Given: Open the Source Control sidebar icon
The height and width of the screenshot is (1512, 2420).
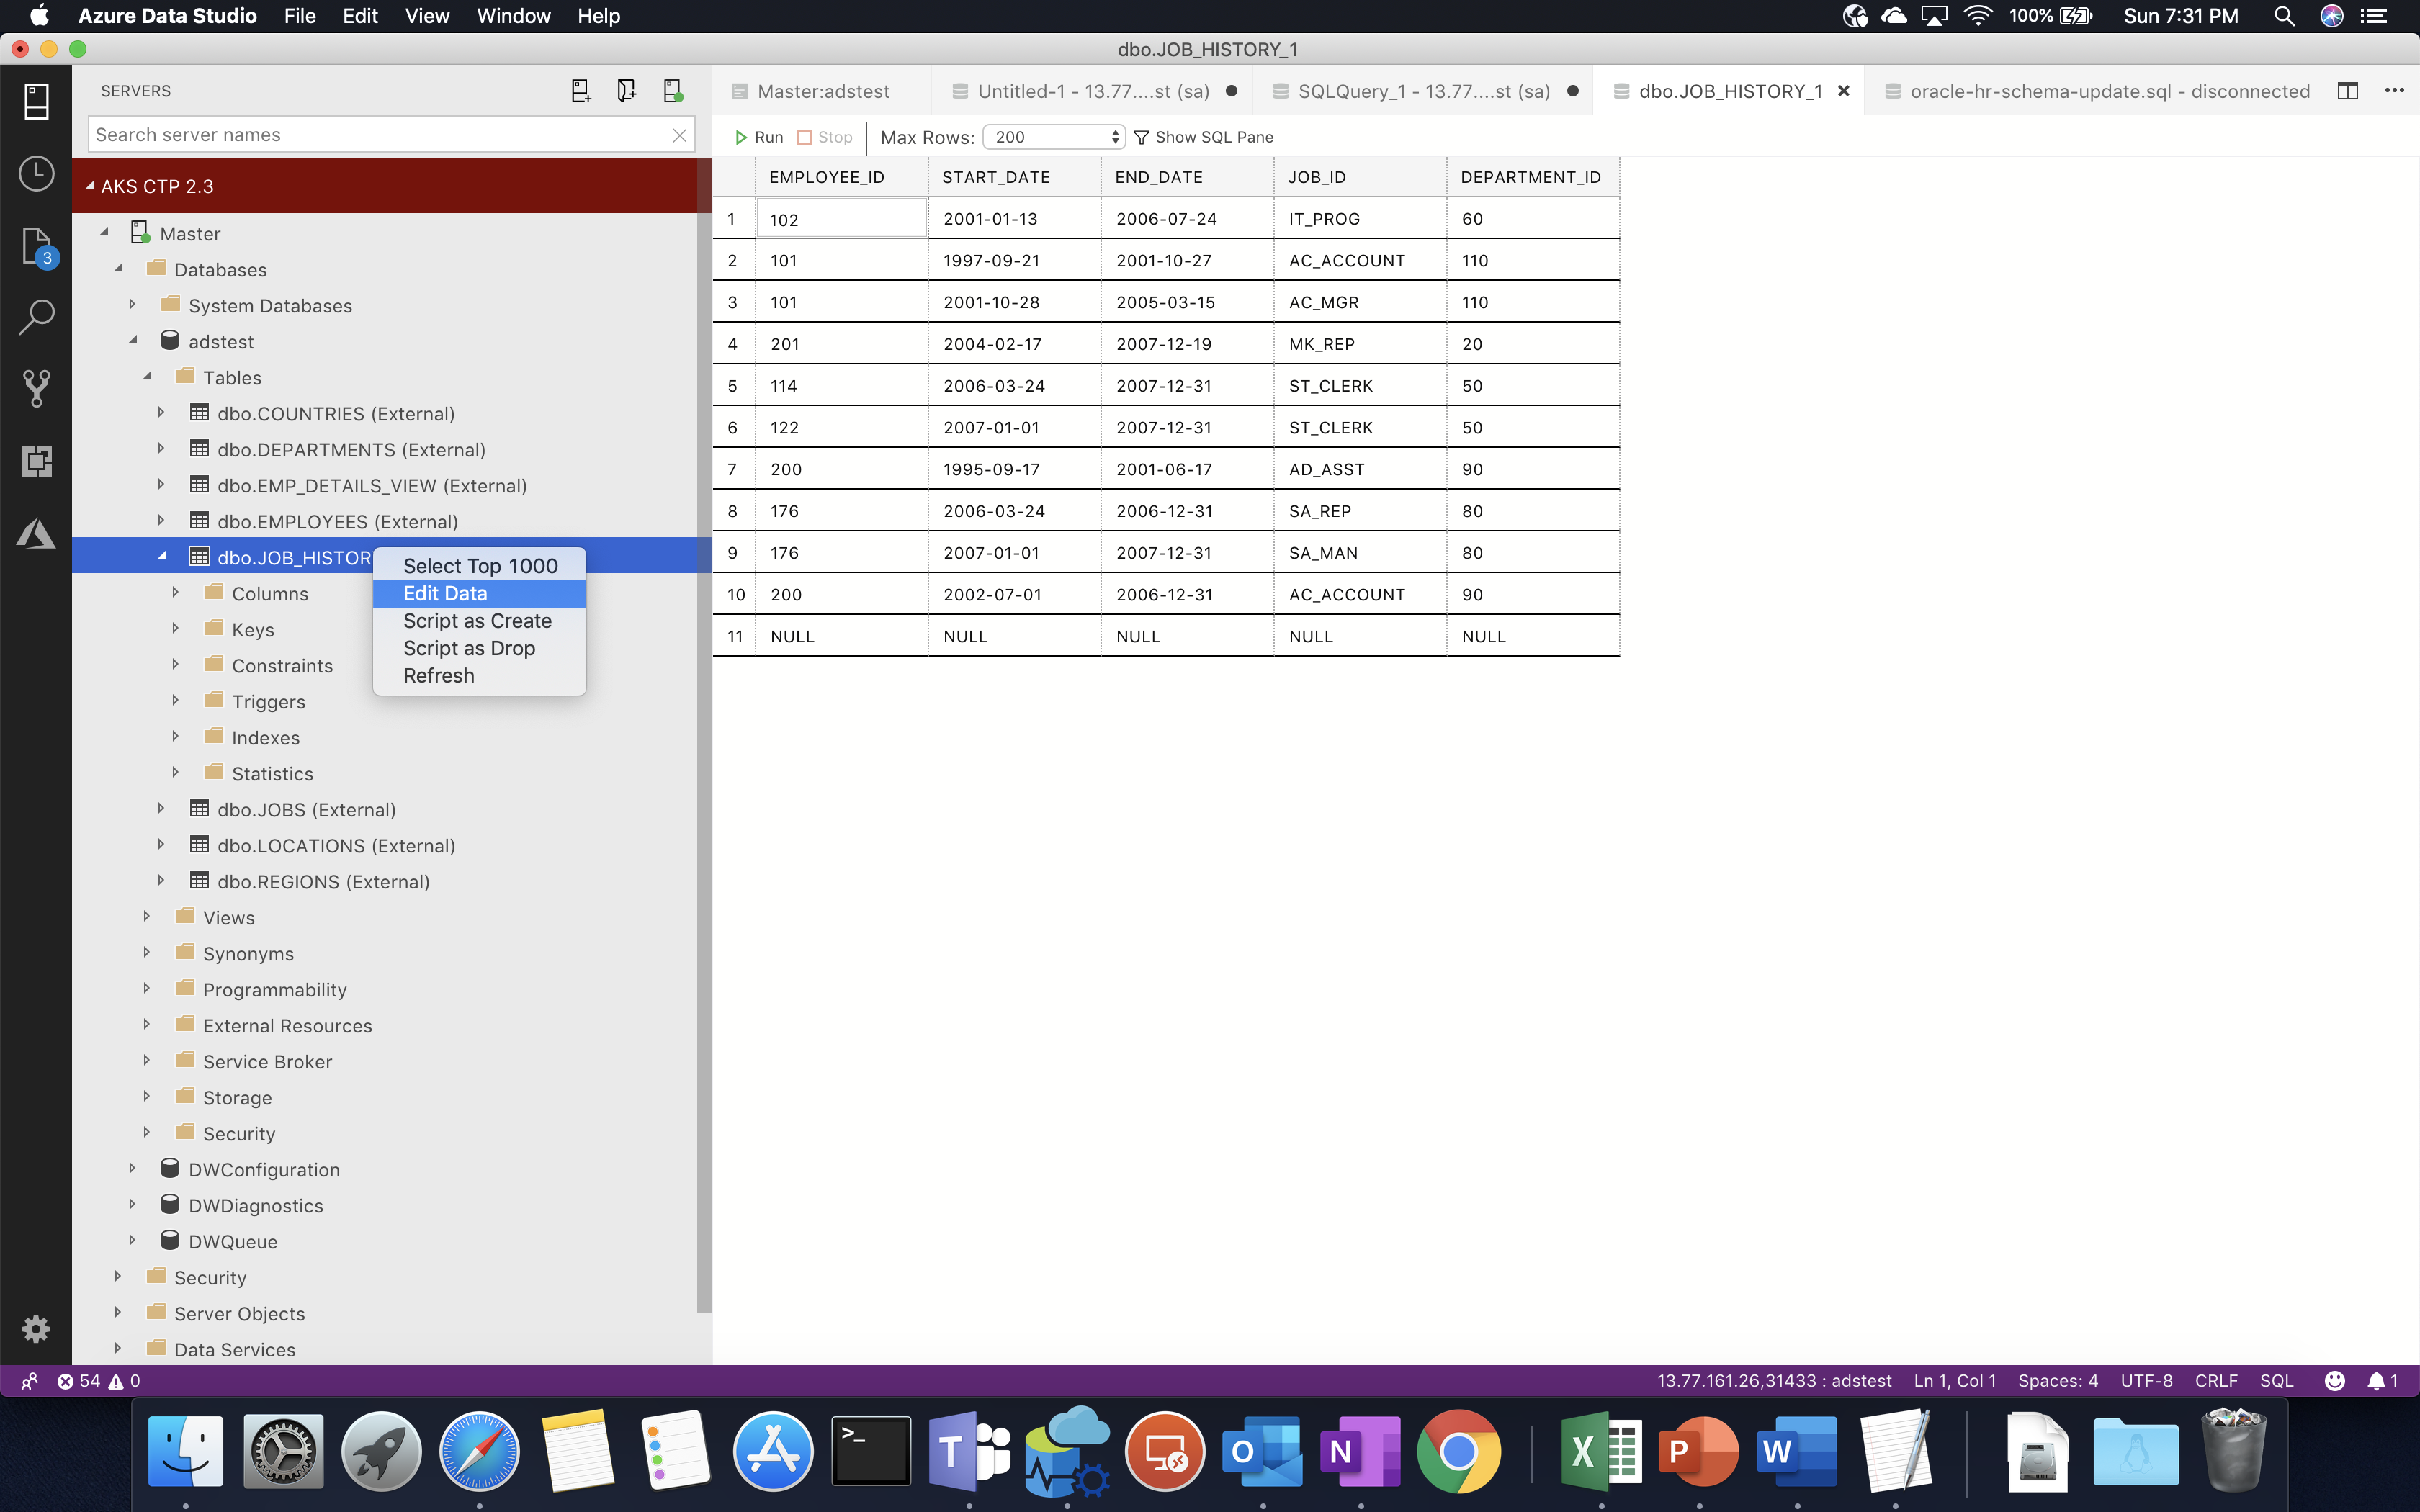Looking at the screenshot, I should 36,388.
